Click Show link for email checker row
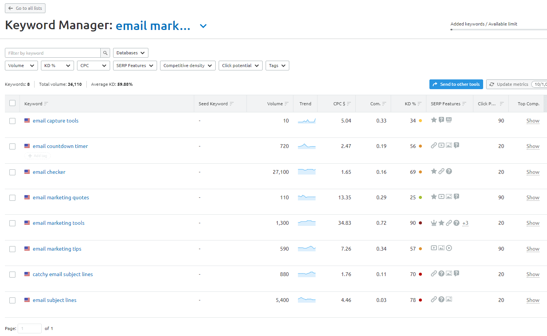Viewport: 547px width, 336px height. point(533,172)
